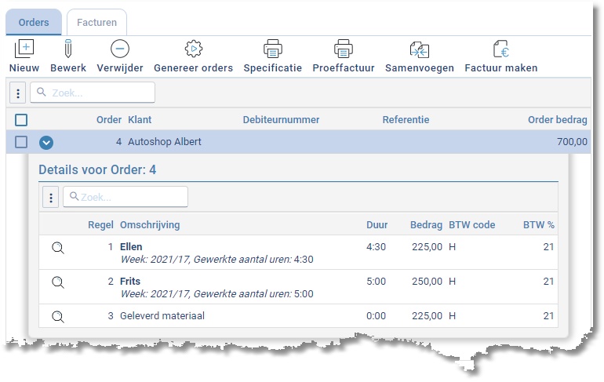604x382 pixels.
Task: Collapse order 4 details chevron
Action: (46, 142)
